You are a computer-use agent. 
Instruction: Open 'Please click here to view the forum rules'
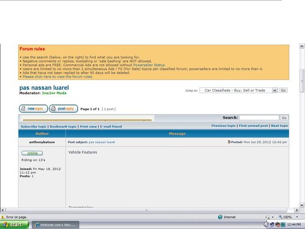57,76
